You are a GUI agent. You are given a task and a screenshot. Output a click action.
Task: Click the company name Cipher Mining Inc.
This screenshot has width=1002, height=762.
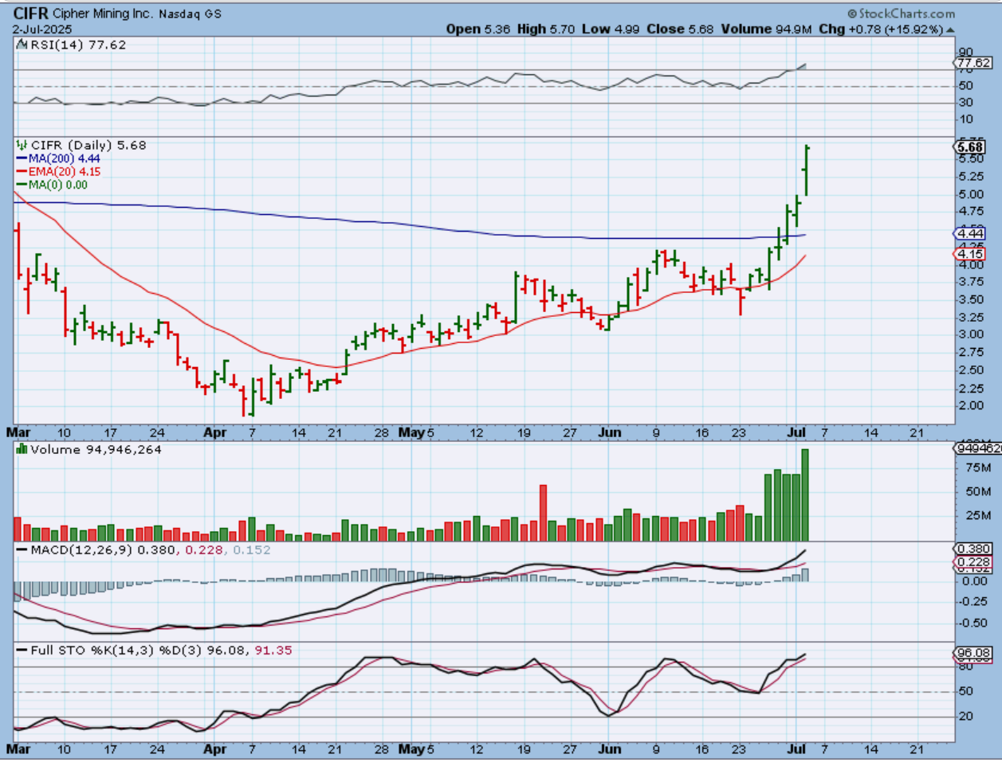[103, 14]
